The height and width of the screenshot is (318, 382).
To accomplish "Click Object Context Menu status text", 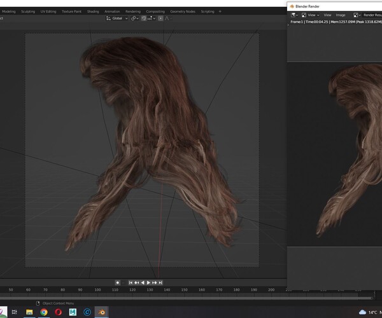I will pos(58,303).
